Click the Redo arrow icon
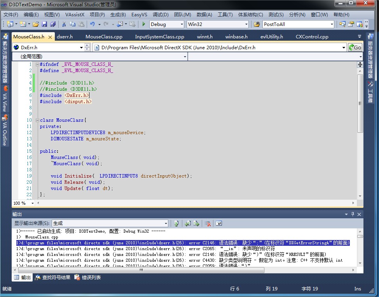Viewport: 379px width, 297px height. [106, 24]
